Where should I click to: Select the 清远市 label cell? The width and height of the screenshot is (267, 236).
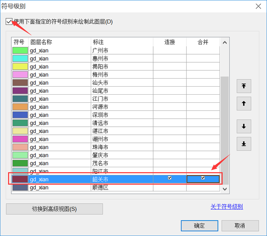122,123
